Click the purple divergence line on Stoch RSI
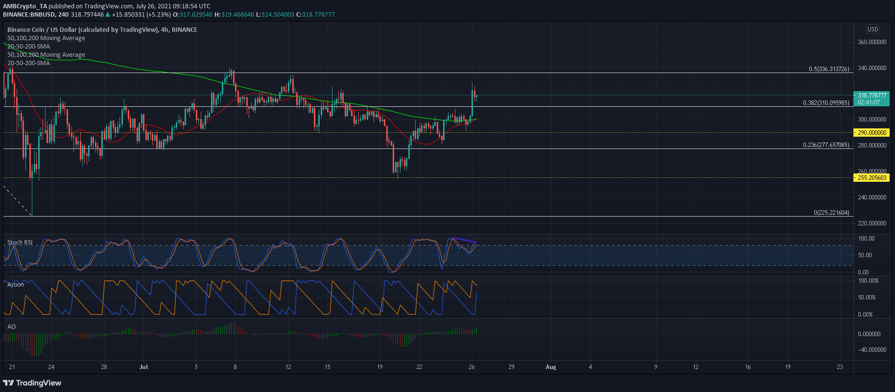 (464, 240)
